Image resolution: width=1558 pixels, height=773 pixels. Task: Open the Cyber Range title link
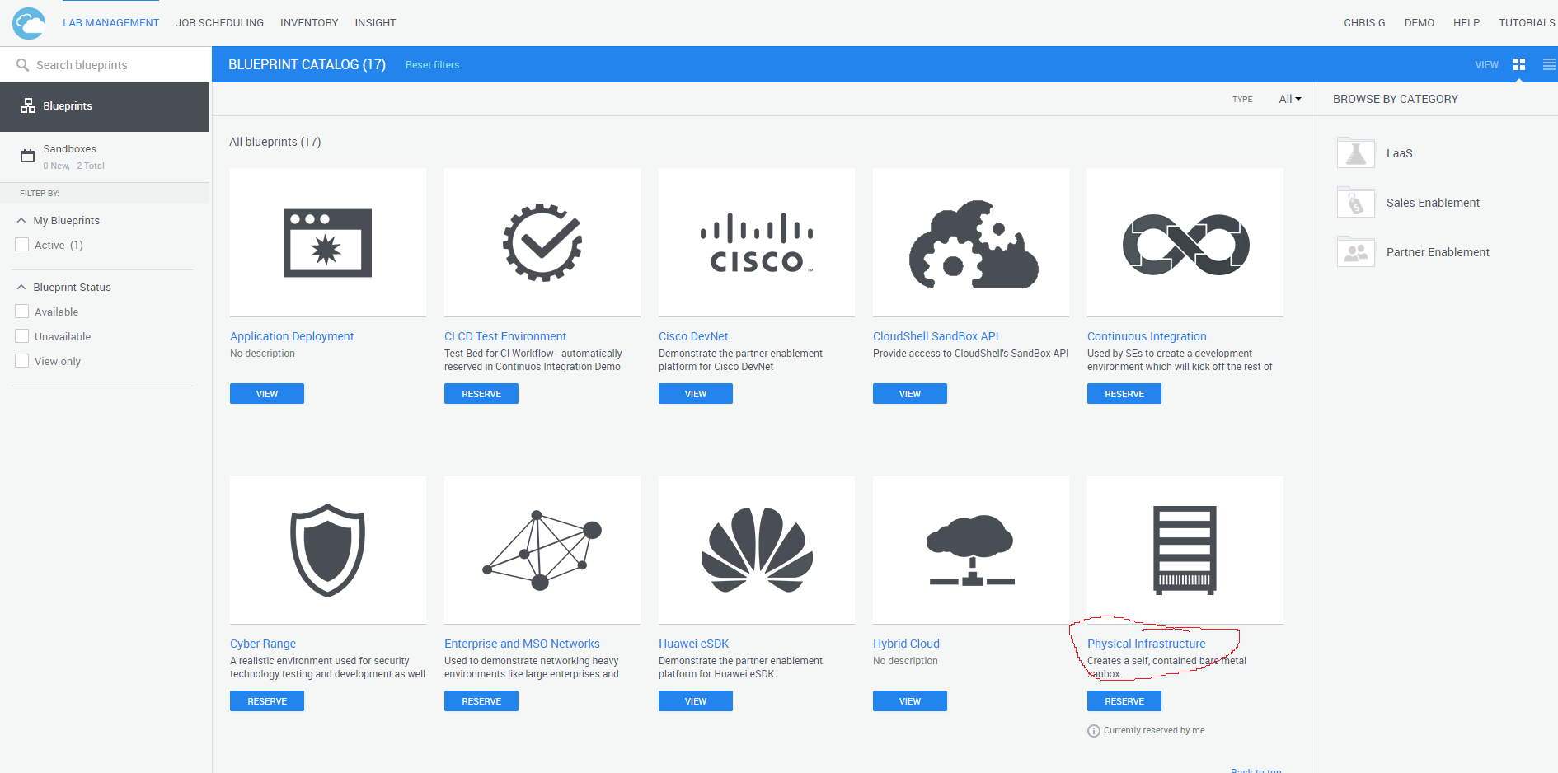263,644
